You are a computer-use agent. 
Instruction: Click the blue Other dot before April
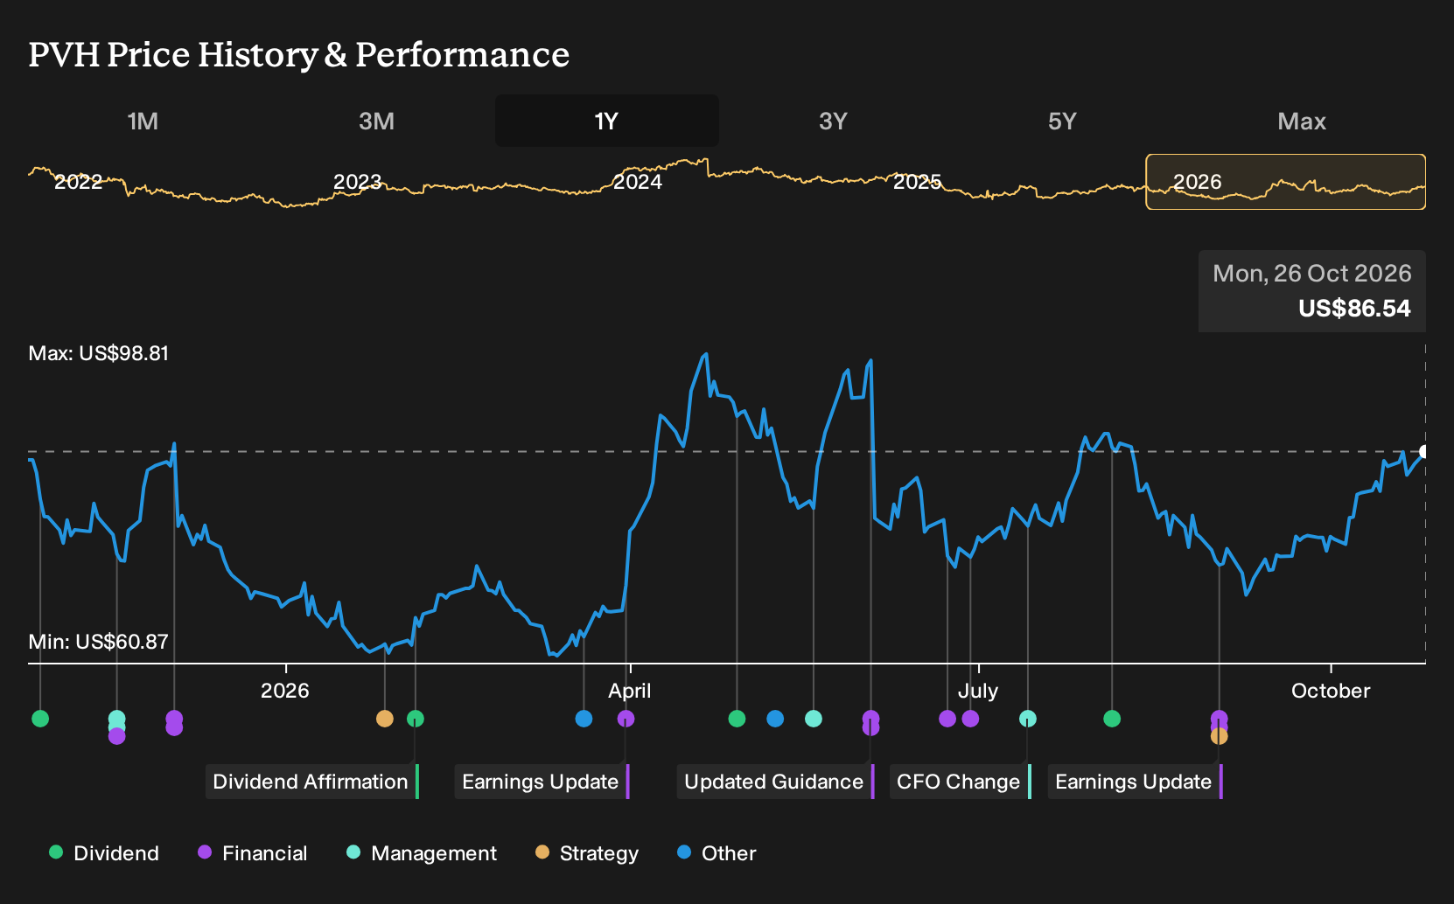tap(584, 719)
